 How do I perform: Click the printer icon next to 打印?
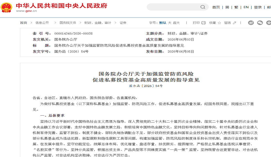tap(203, 23)
